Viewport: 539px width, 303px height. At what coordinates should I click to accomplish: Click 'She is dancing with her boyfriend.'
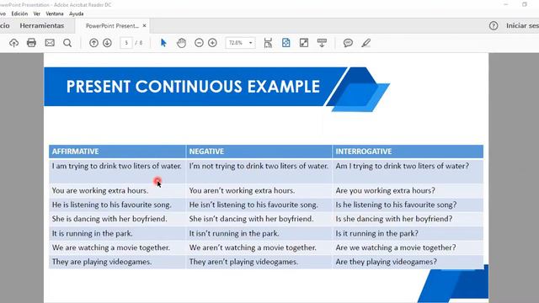[109, 219]
